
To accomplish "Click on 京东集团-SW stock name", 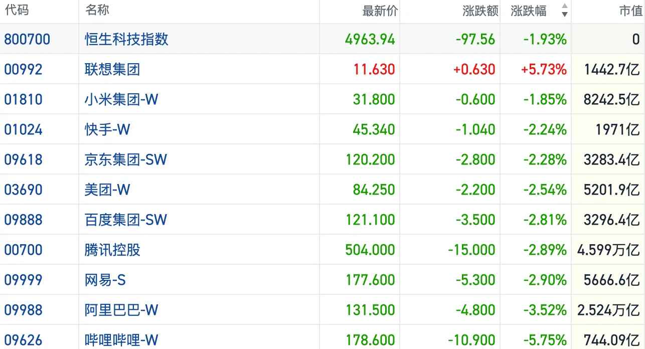I will (x=126, y=159).
